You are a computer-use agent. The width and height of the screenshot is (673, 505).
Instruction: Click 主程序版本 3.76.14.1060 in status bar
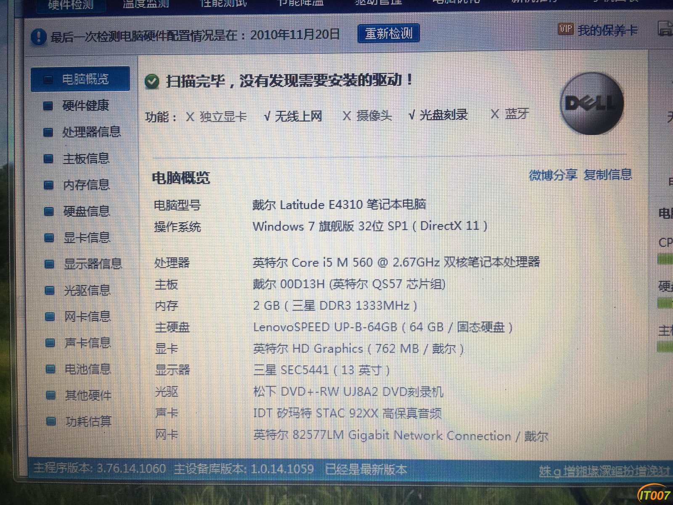[100, 468]
